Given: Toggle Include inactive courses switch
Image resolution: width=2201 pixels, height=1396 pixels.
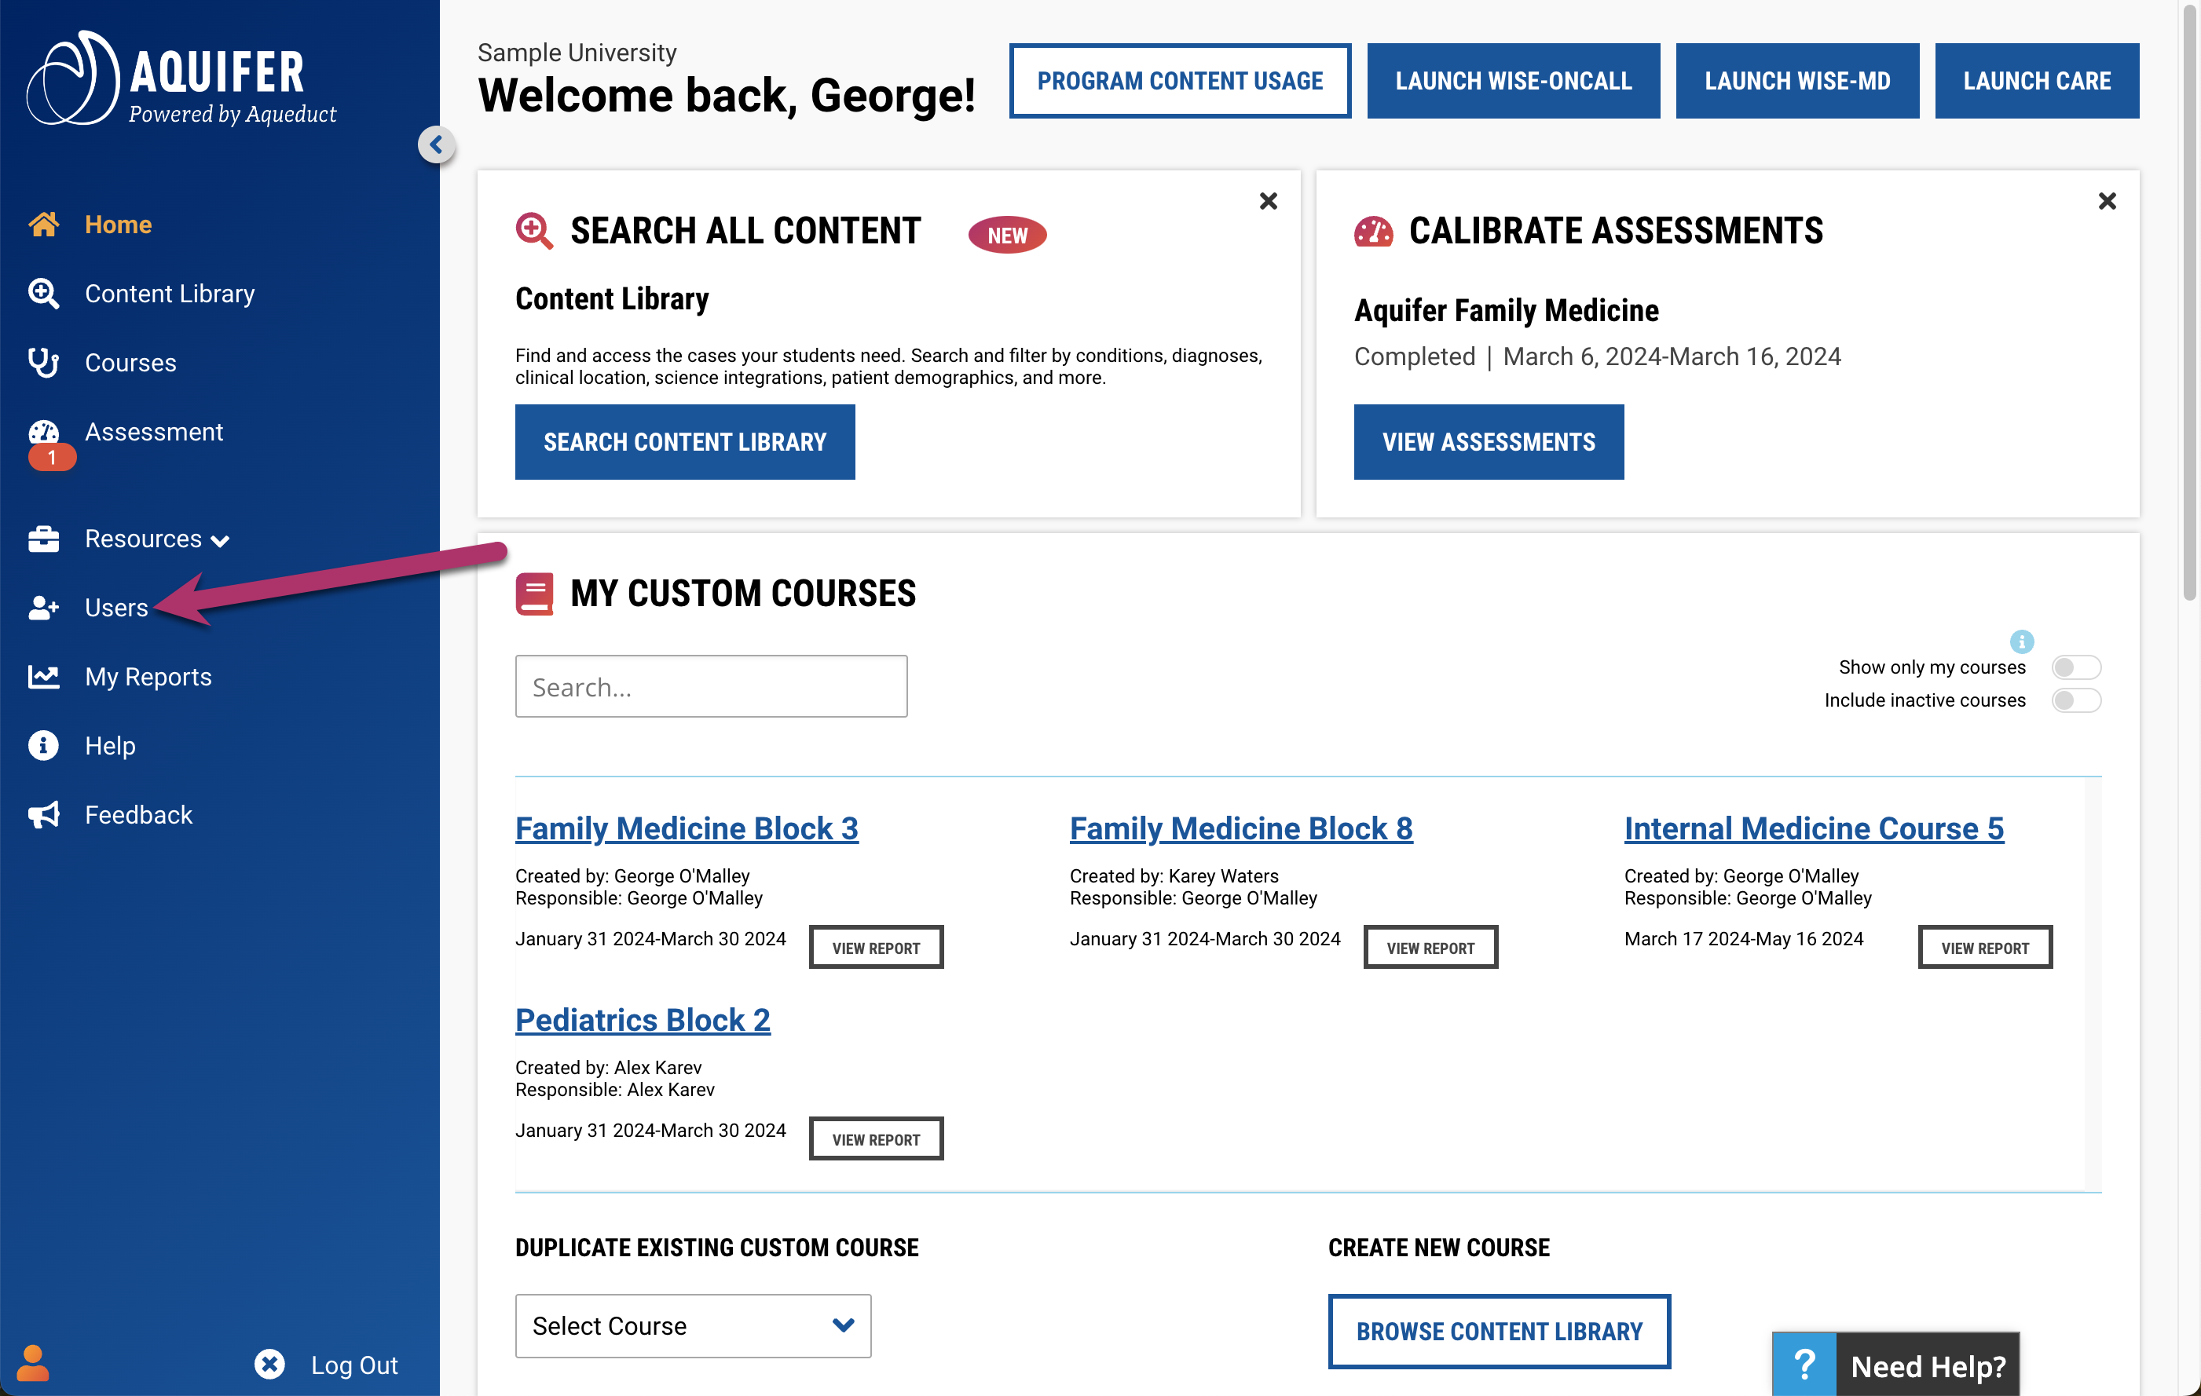Looking at the screenshot, I should (x=2075, y=700).
